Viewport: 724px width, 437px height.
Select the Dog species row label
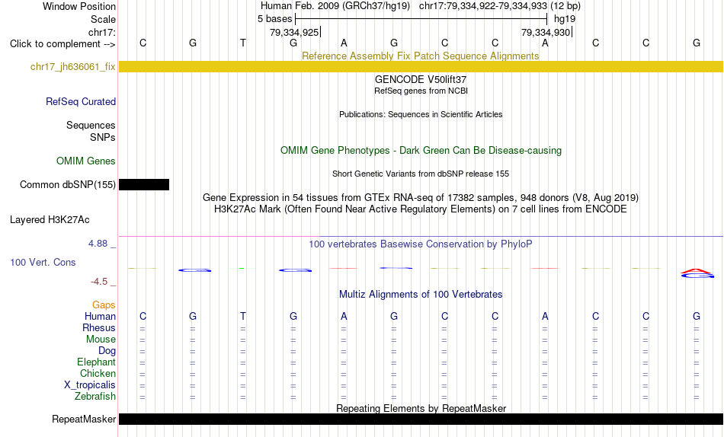107,351
